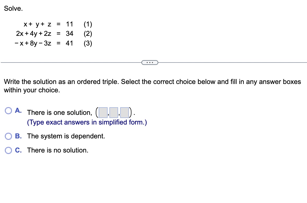The height and width of the screenshot is (203, 307).
Task: Click the blue hint about exact answers
Action: point(87,122)
